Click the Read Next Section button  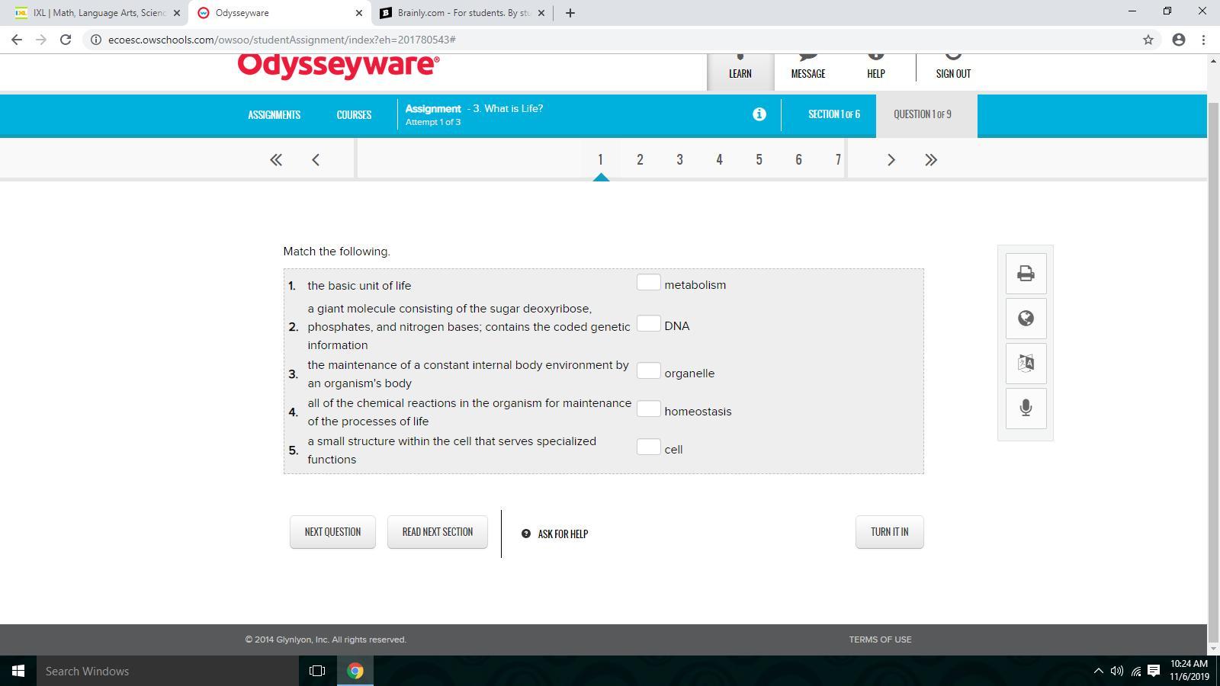(x=438, y=532)
